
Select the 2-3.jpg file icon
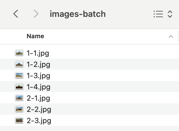(x=19, y=121)
